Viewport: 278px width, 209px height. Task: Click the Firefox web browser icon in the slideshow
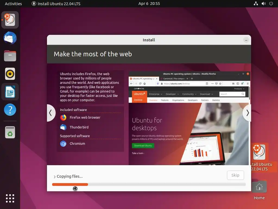coord(63,118)
